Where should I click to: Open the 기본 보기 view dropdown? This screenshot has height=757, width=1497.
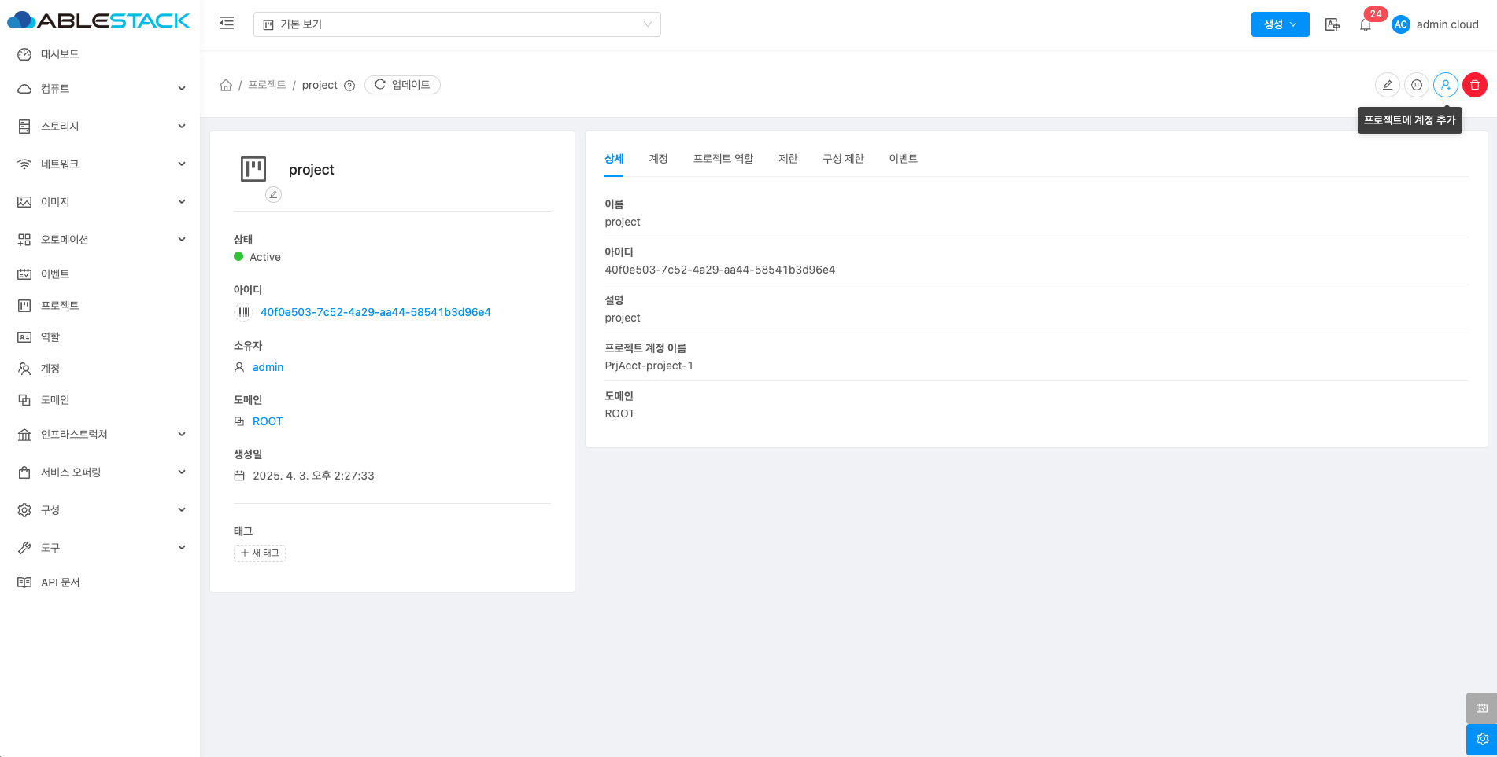(x=456, y=24)
